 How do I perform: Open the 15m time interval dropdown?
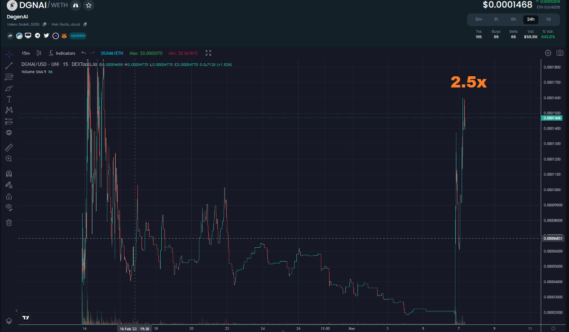click(26, 54)
